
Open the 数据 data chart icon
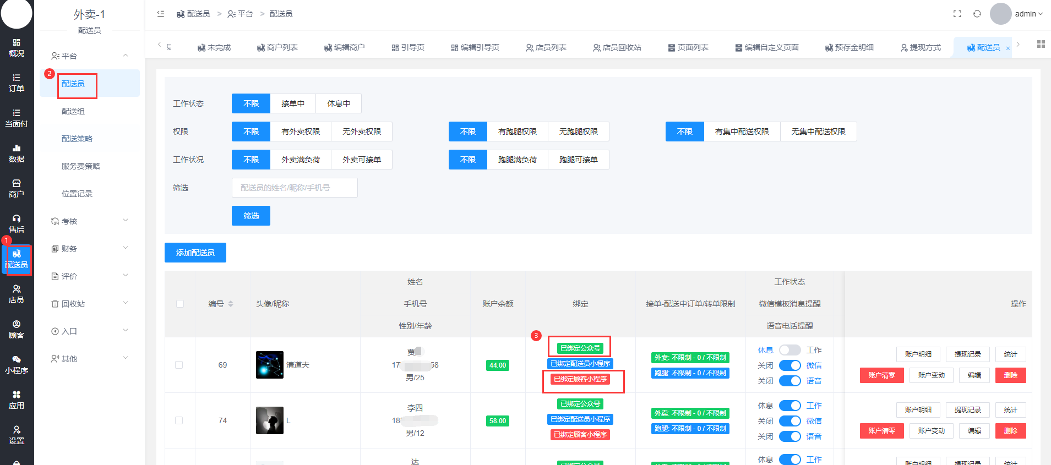point(17,153)
